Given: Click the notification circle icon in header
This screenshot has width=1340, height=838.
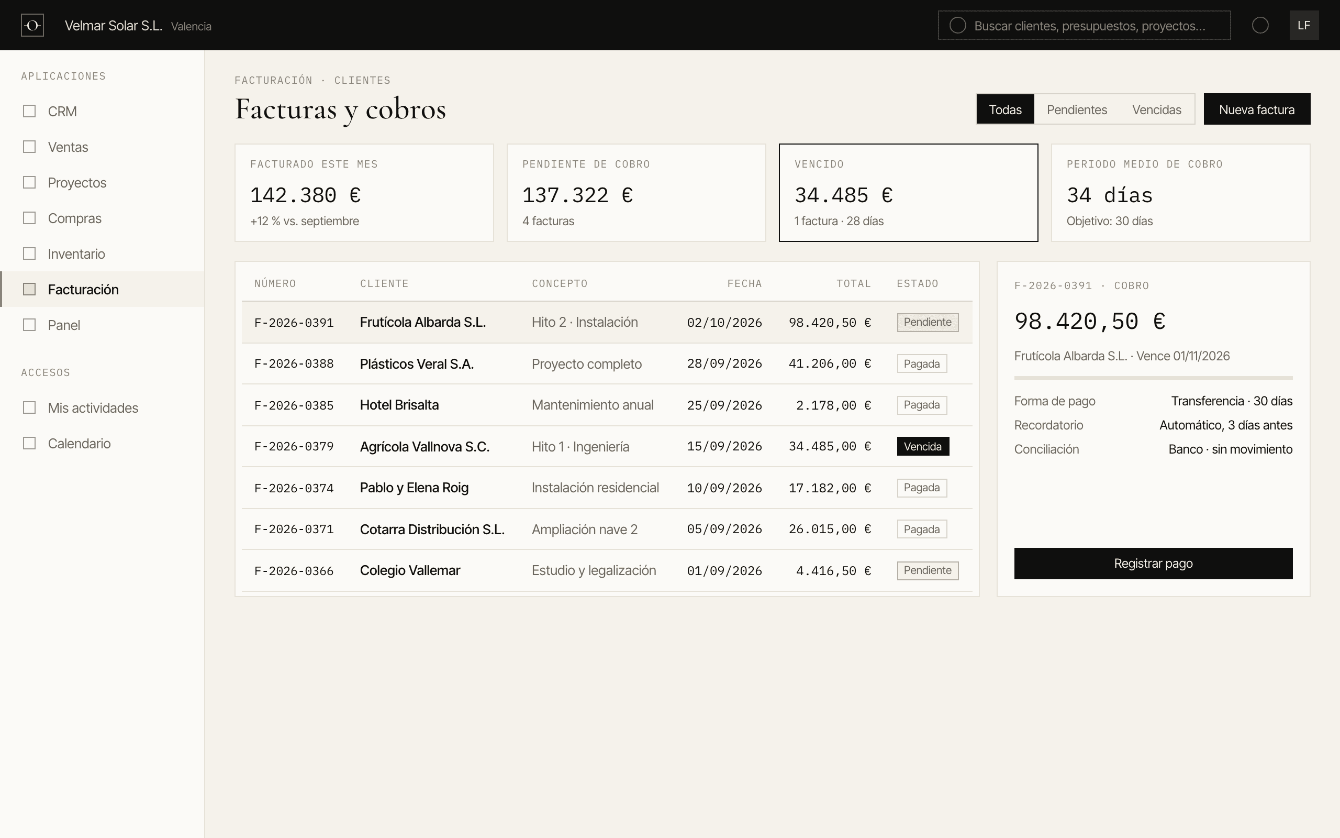Looking at the screenshot, I should pyautogui.click(x=1260, y=26).
